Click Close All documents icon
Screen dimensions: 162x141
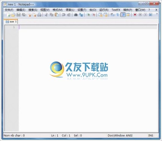(34, 15)
